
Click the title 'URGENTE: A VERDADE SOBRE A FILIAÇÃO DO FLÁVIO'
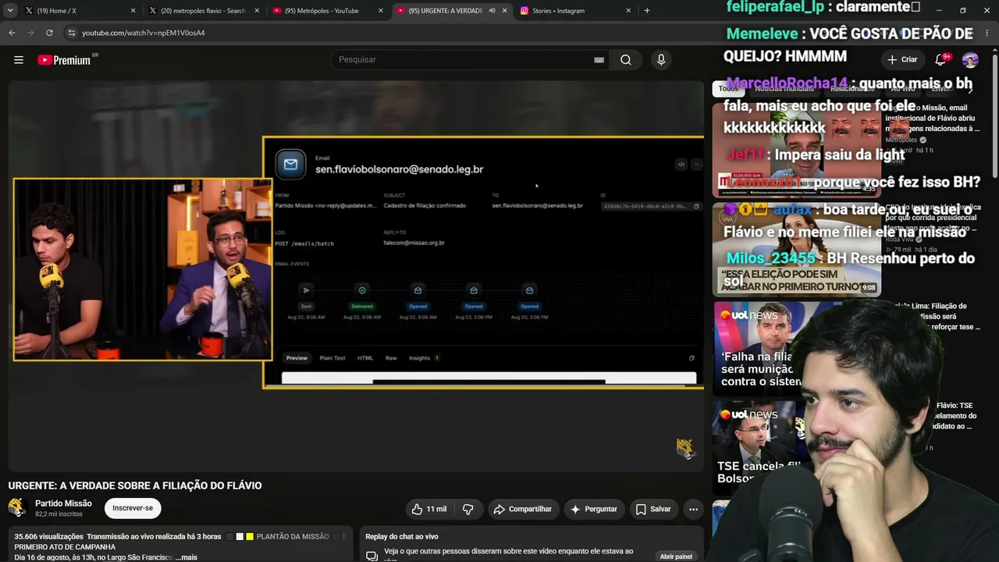click(135, 486)
